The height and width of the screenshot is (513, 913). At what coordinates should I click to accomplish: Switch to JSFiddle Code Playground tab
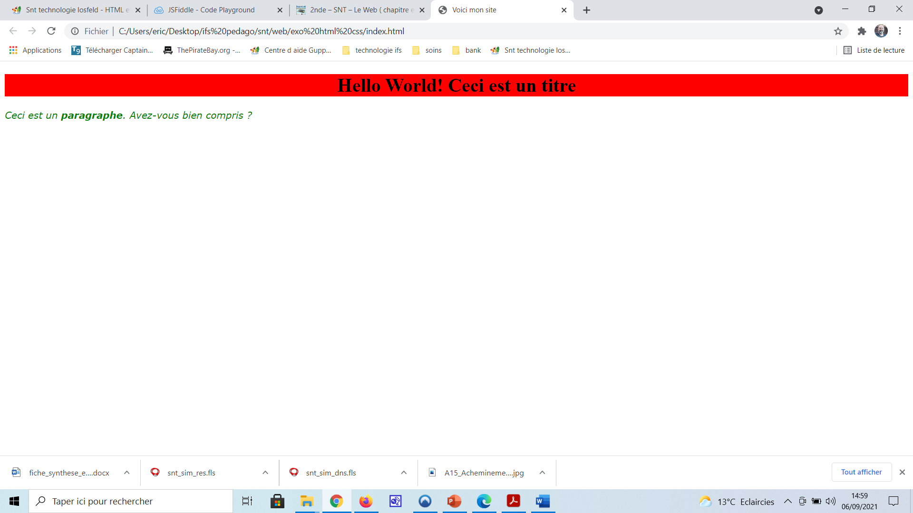coord(211,10)
